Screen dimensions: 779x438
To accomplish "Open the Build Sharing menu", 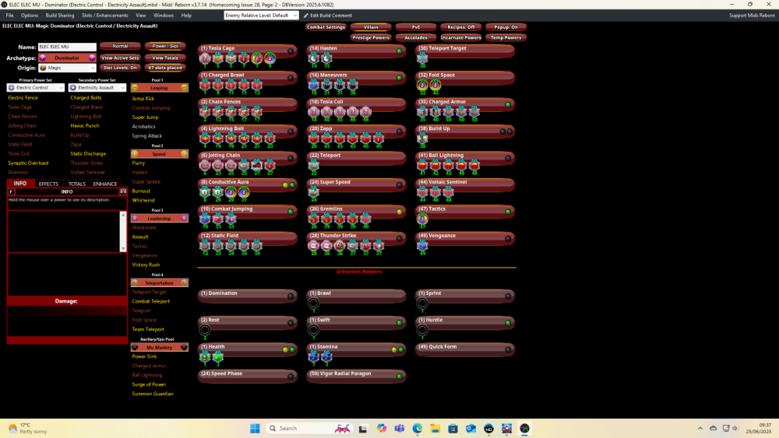I will (60, 16).
